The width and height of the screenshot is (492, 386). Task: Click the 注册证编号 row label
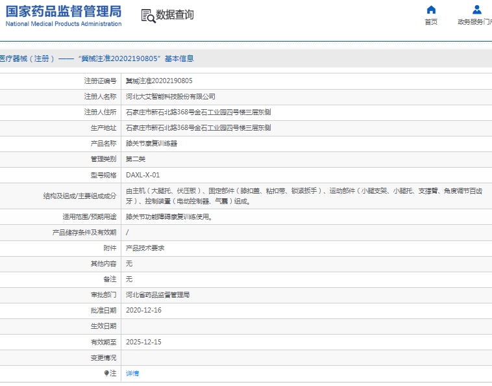tap(100, 81)
